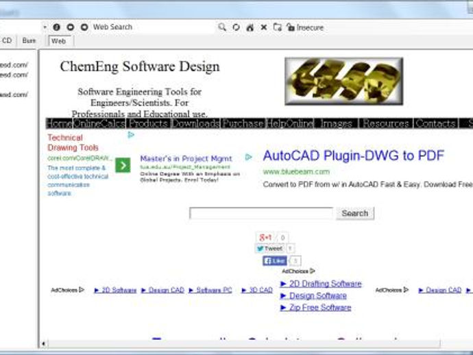
Task: Click the Technical Drawing Tools ad link
Action: pos(73,143)
